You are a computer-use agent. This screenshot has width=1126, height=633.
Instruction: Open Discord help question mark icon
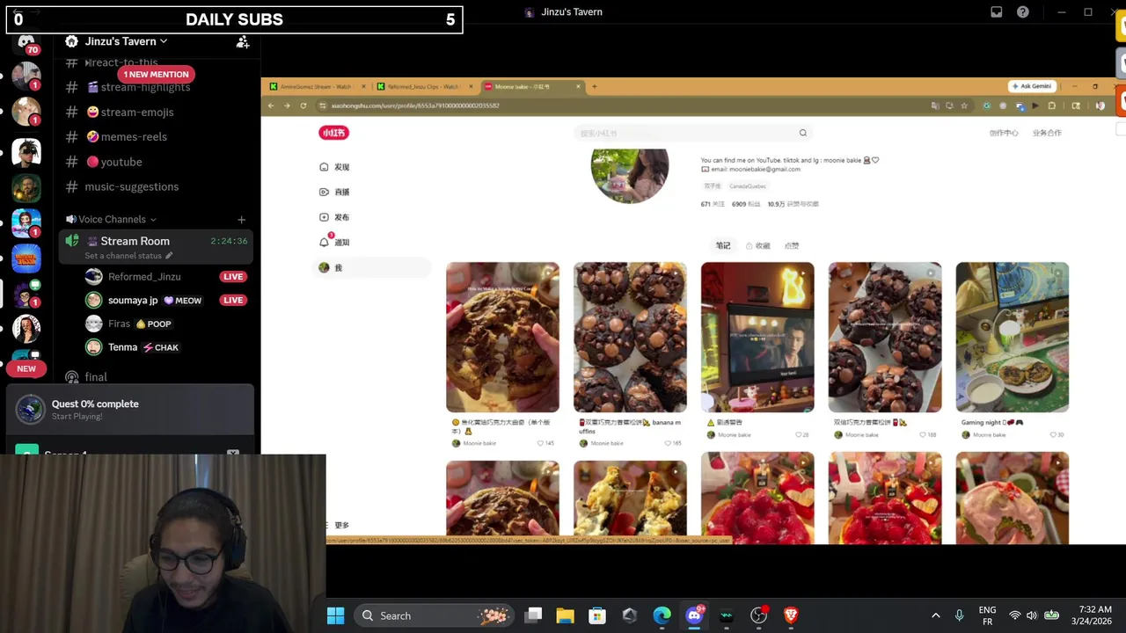[1023, 12]
